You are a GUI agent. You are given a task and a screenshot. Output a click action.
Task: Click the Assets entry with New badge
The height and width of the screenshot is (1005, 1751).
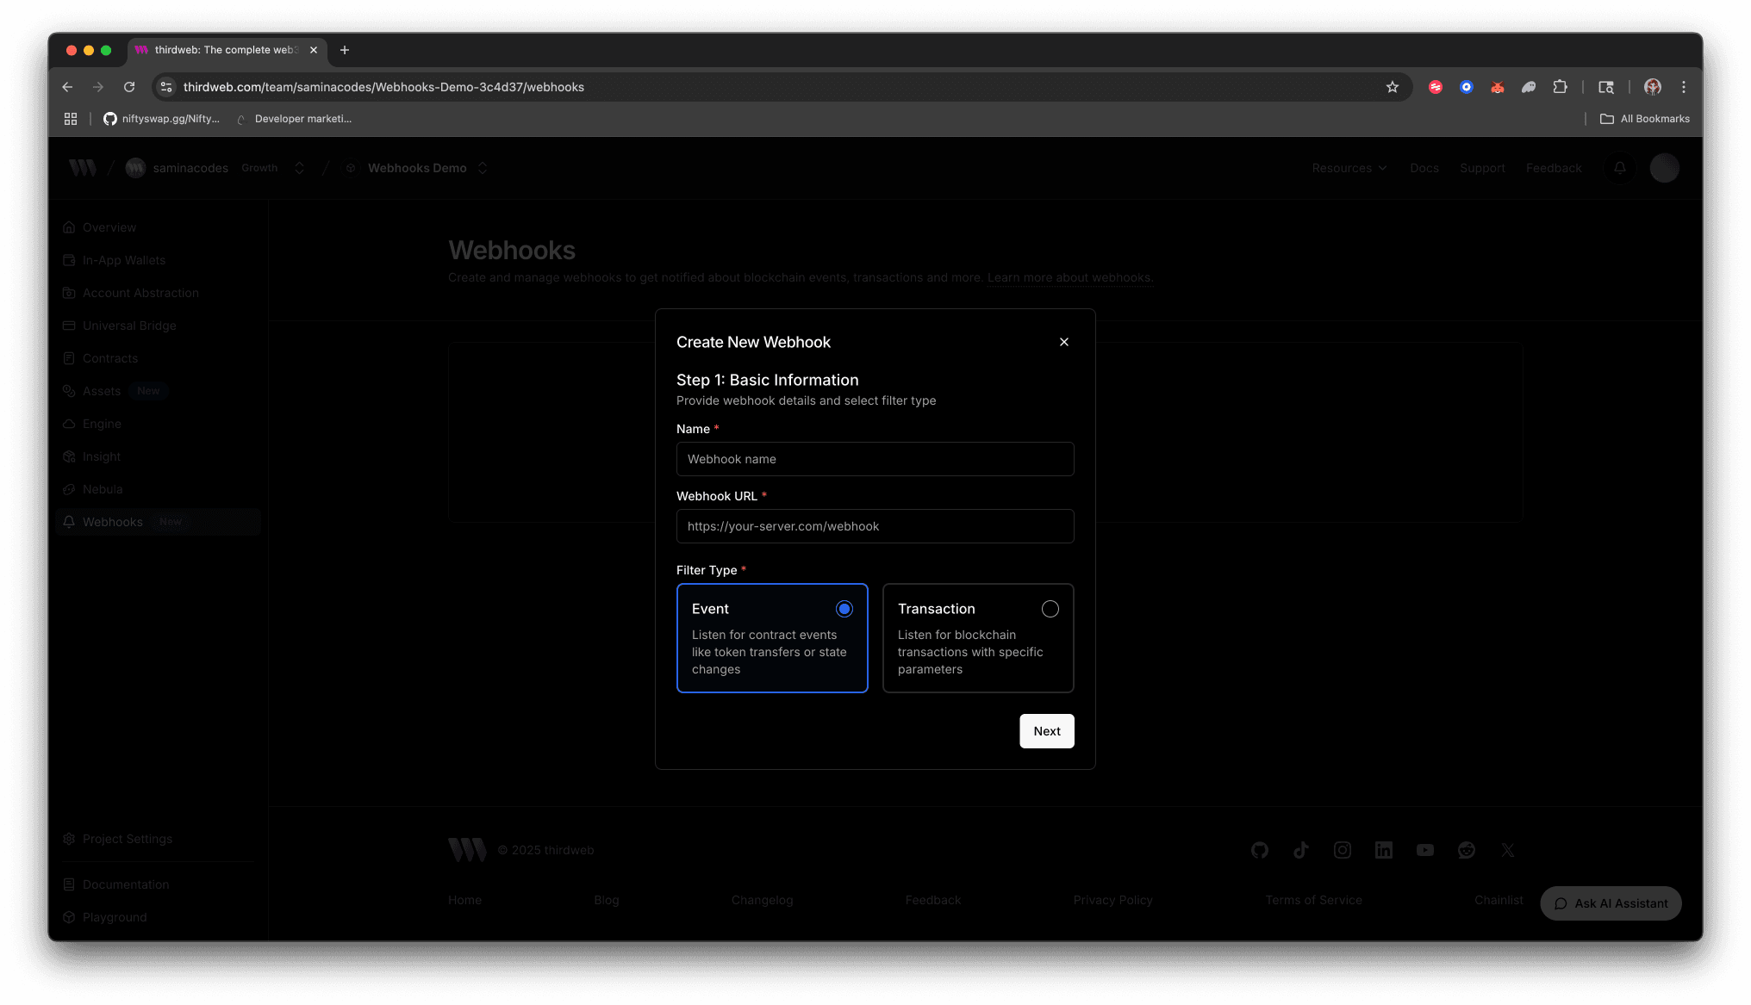(101, 391)
